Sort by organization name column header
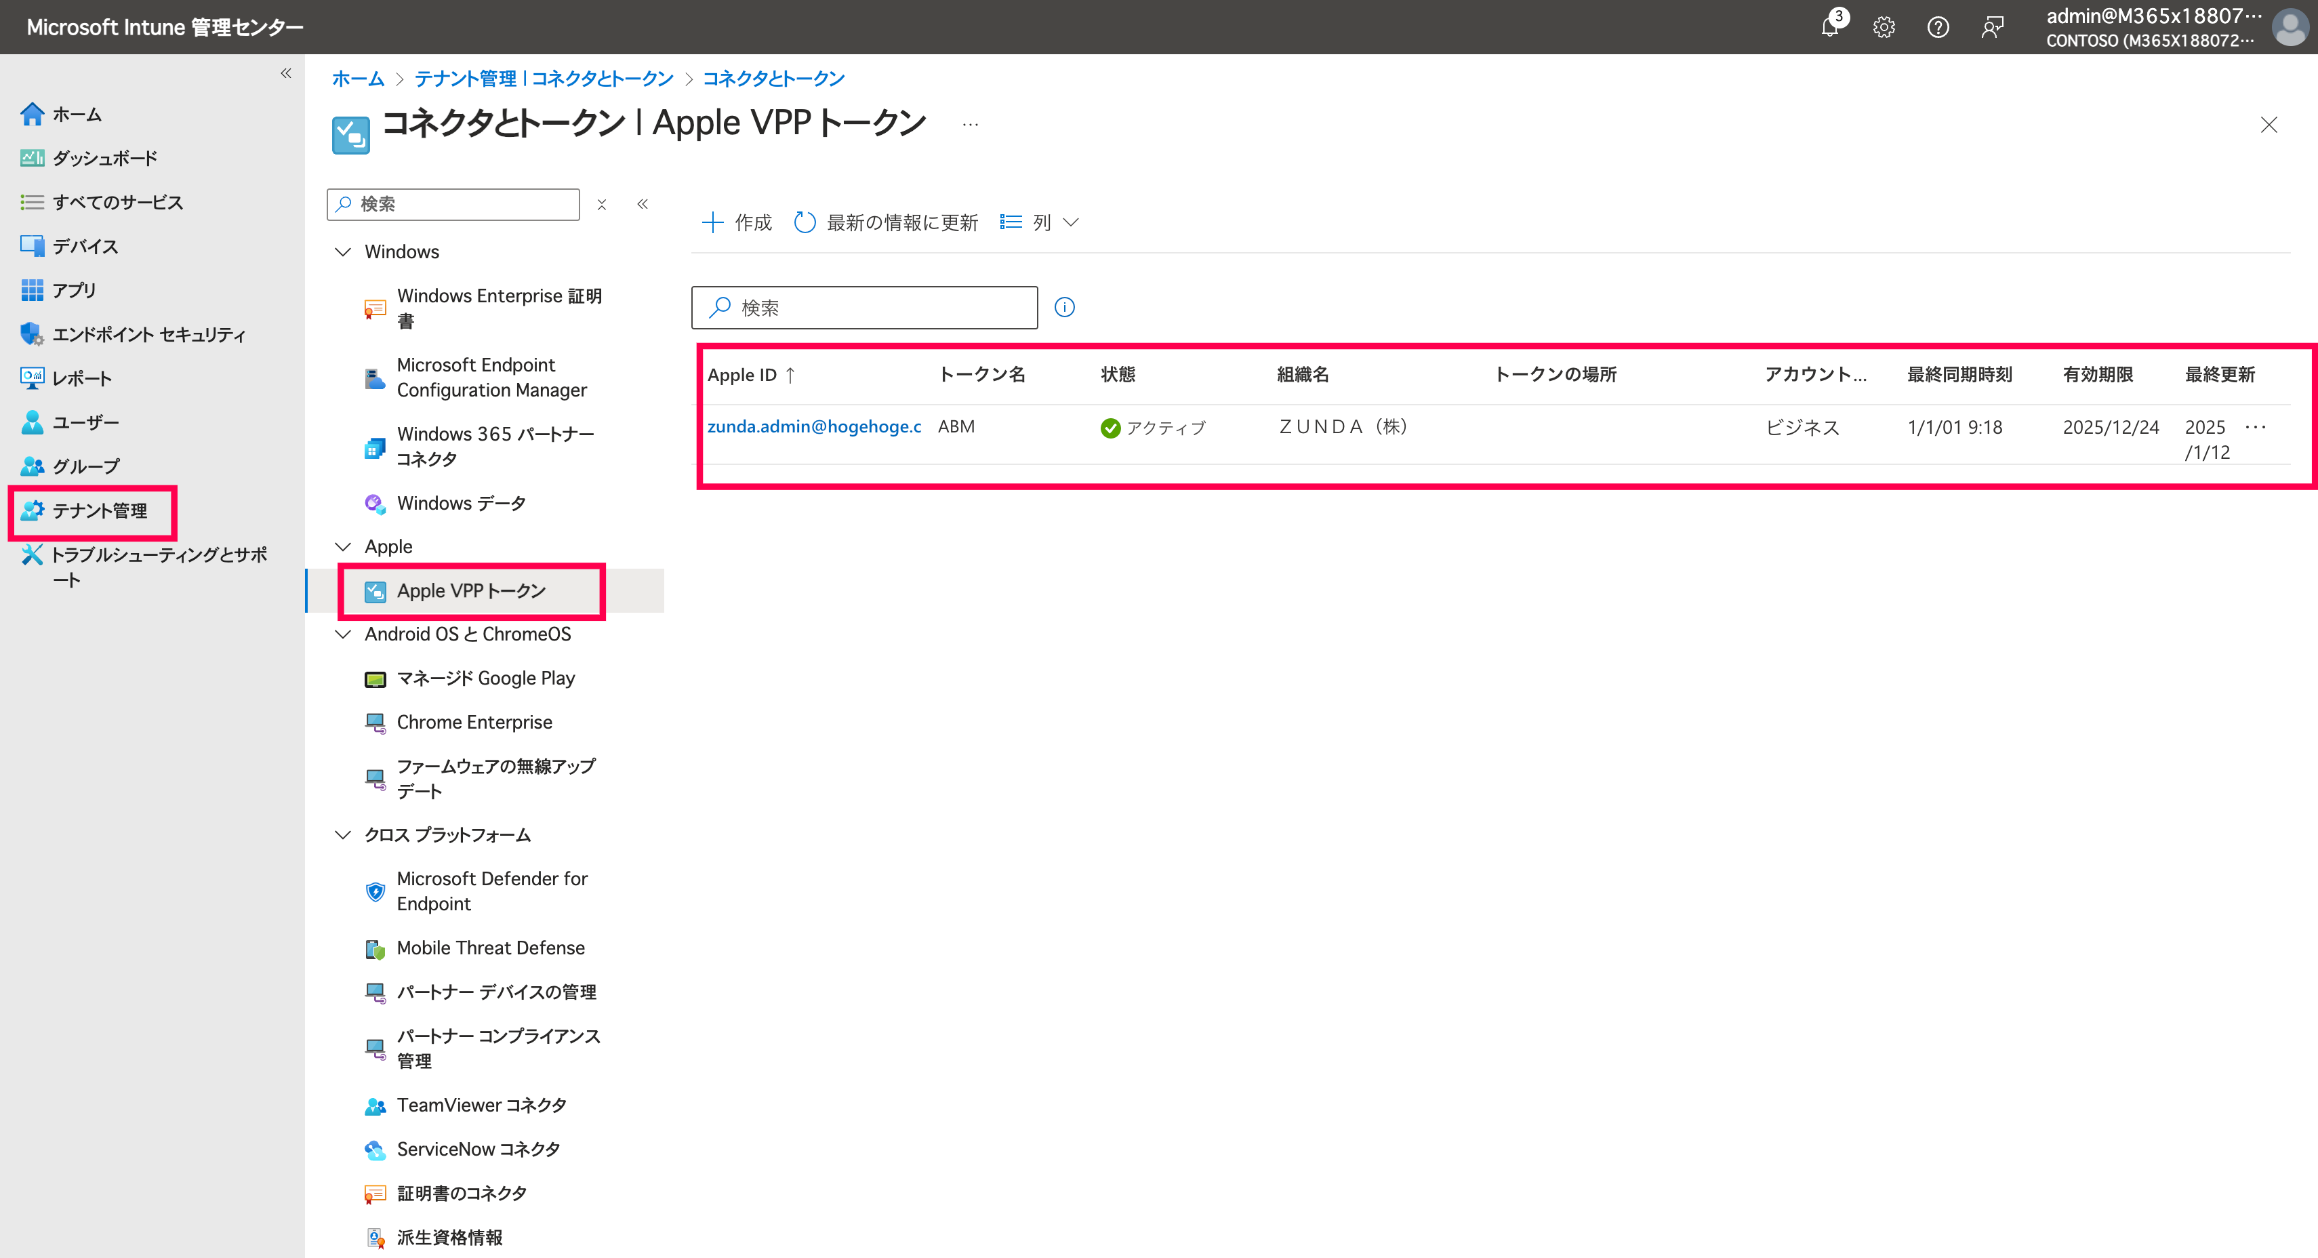The image size is (2318, 1258). pos(1303,374)
